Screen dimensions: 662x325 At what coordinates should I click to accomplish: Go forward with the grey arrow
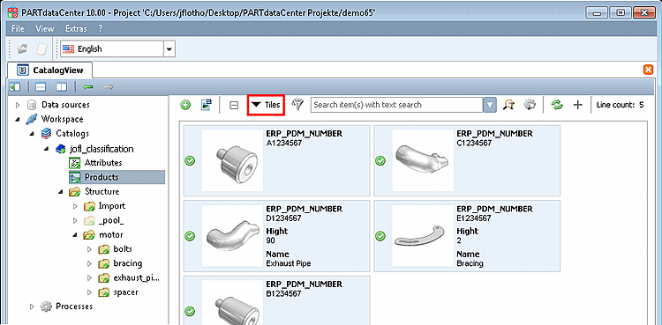[109, 87]
